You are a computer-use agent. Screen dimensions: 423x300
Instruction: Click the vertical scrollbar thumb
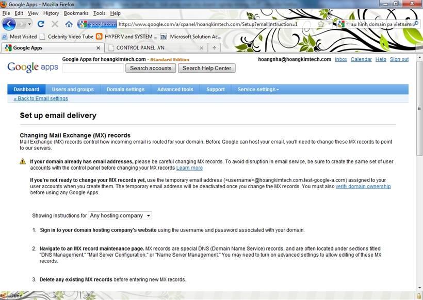click(419, 108)
